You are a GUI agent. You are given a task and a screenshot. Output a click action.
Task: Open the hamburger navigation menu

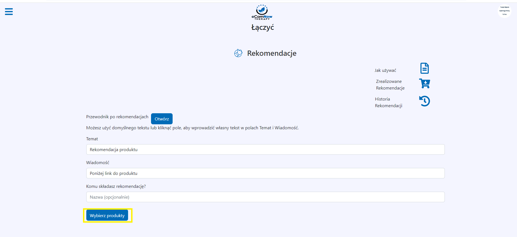[x=9, y=12]
